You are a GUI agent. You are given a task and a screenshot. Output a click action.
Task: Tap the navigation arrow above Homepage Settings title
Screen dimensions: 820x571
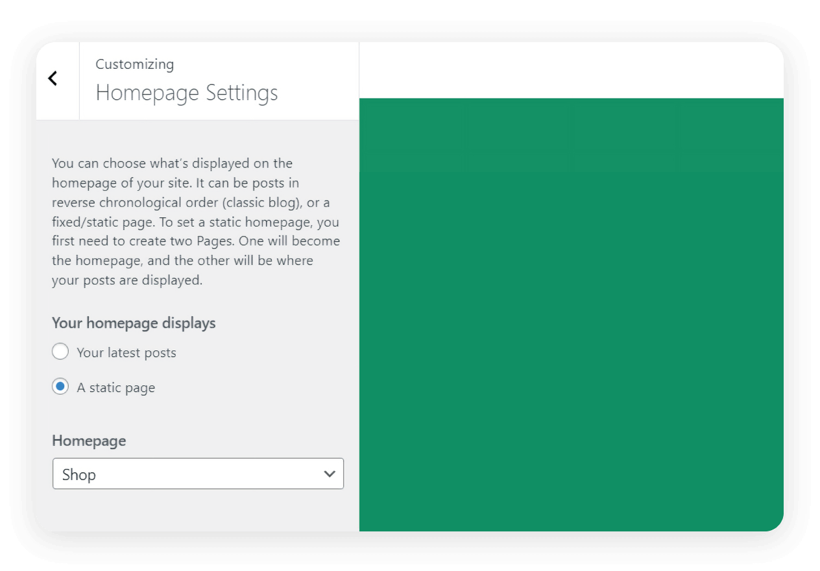click(x=53, y=78)
